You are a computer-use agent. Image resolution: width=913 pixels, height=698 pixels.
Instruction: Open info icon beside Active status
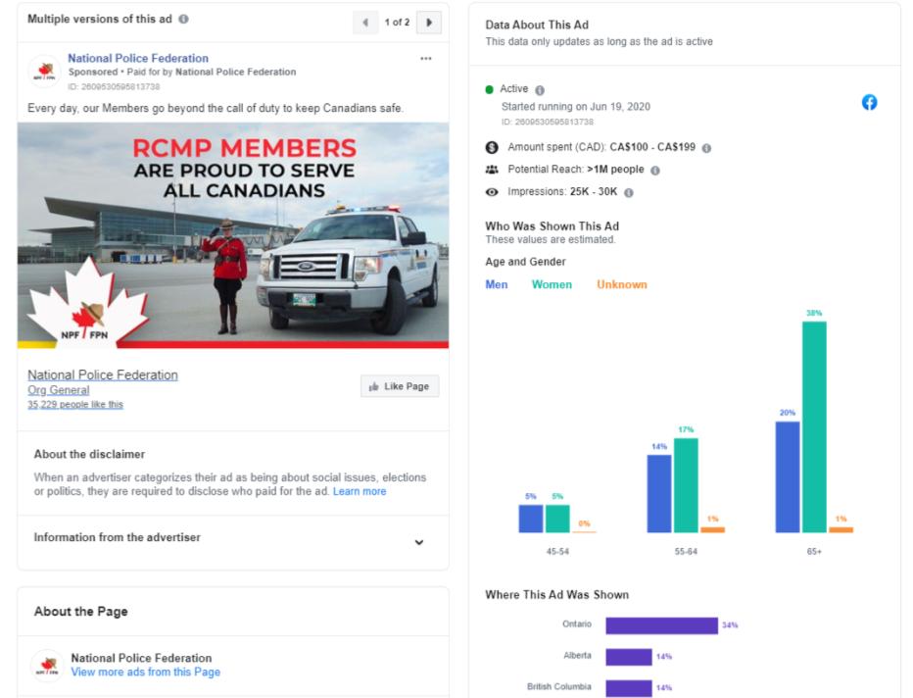tap(540, 90)
